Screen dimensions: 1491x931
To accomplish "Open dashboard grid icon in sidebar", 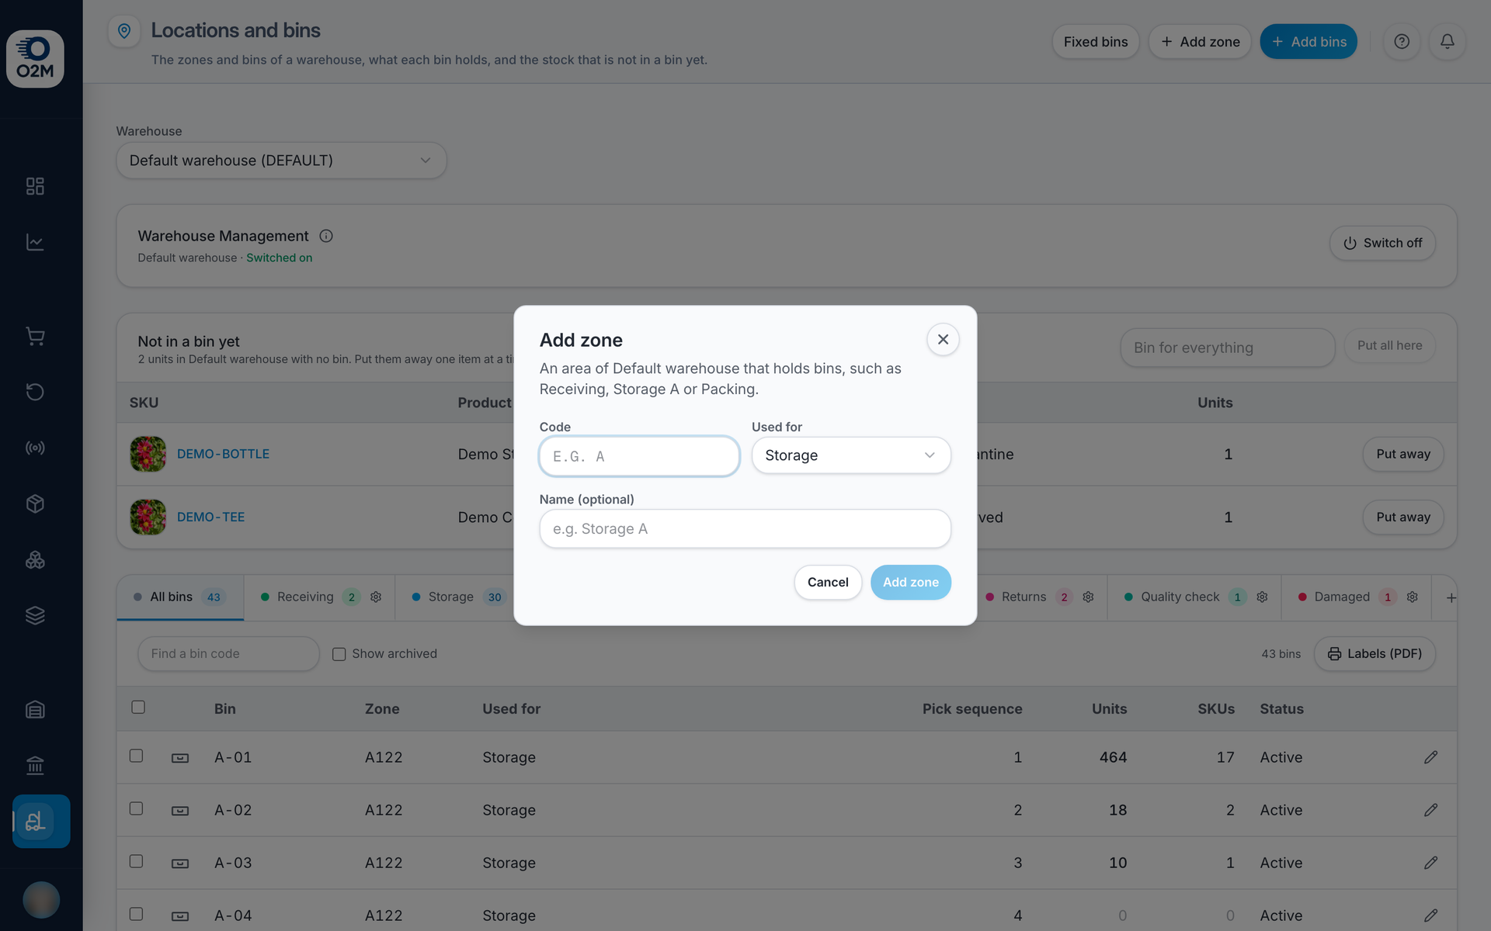I will click(35, 186).
